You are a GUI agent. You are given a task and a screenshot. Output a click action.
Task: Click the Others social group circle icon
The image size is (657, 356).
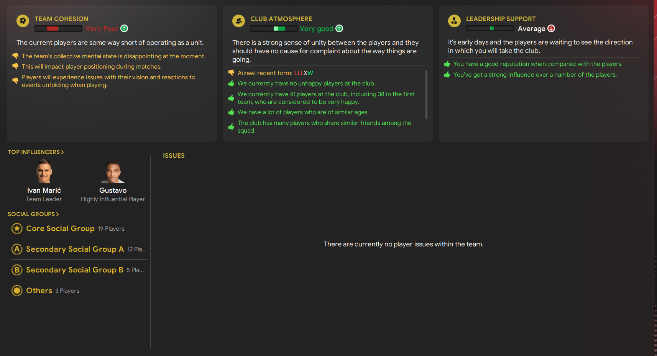tap(16, 290)
